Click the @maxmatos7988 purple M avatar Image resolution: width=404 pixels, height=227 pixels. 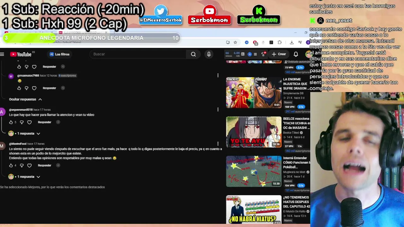[x=11, y=76]
